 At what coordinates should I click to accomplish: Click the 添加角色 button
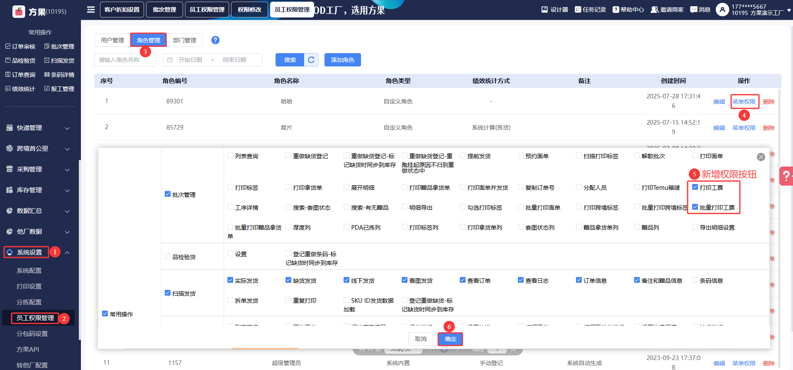(x=342, y=60)
